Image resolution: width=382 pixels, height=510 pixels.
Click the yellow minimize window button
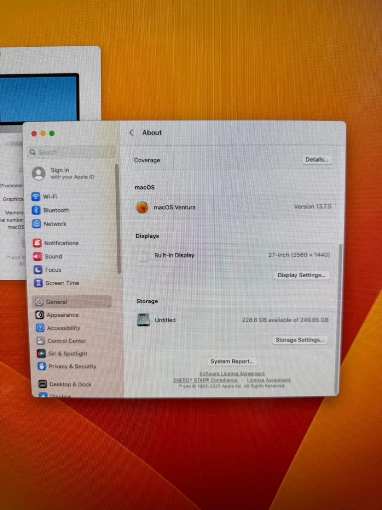(43, 134)
